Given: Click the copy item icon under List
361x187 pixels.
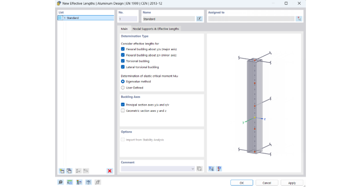Looking at the screenshot, I should (x=69, y=171).
